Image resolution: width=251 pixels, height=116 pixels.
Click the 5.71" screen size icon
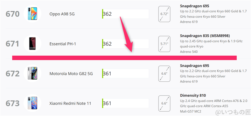164,44
